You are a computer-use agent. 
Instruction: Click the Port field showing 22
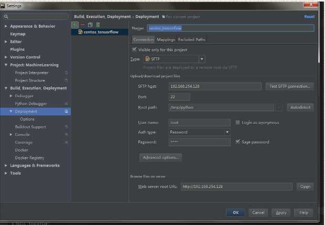click(x=179, y=97)
